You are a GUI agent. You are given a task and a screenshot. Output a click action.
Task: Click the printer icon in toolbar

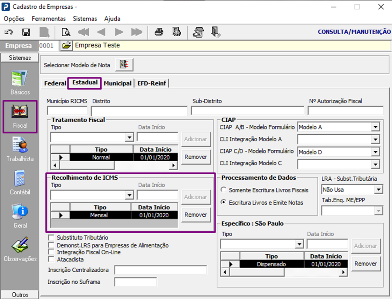159,32
